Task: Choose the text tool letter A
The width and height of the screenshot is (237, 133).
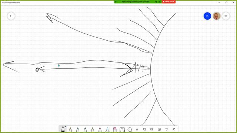Action: pyautogui.click(x=137, y=129)
